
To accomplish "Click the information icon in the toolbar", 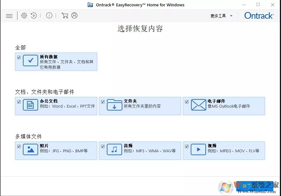I will (49, 15).
